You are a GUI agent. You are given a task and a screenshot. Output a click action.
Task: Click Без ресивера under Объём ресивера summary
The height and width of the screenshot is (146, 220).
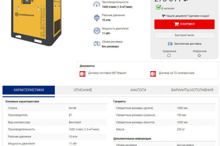[110, 46]
